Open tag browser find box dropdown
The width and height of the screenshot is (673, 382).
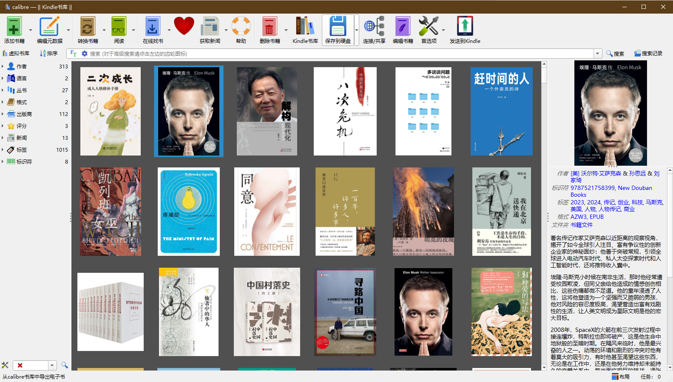tap(52, 365)
